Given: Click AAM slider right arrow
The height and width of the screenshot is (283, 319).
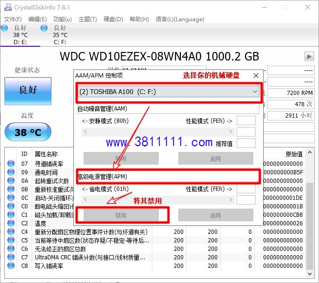Looking at the screenshot, I should coord(230,132).
